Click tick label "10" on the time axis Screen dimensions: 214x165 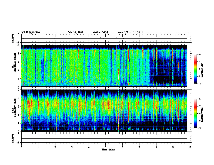tap(190, 147)
